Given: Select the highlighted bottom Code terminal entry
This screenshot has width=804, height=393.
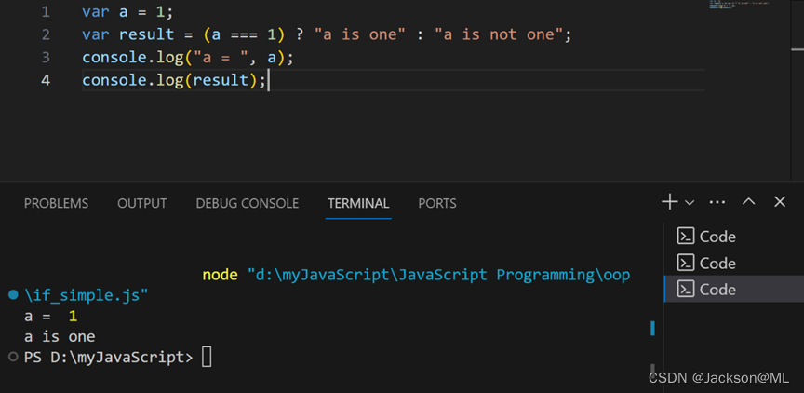Looking at the screenshot, I should click(x=717, y=290).
